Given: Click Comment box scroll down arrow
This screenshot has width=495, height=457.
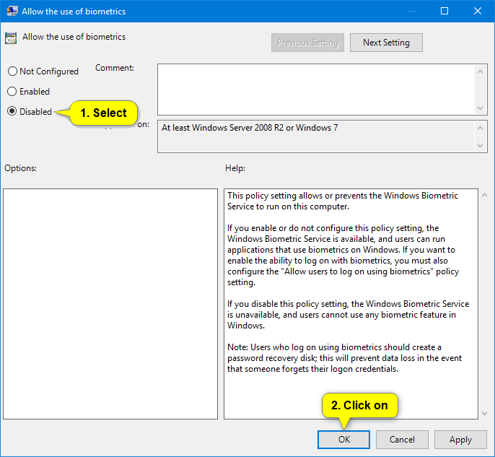Looking at the screenshot, I should coord(481,108).
